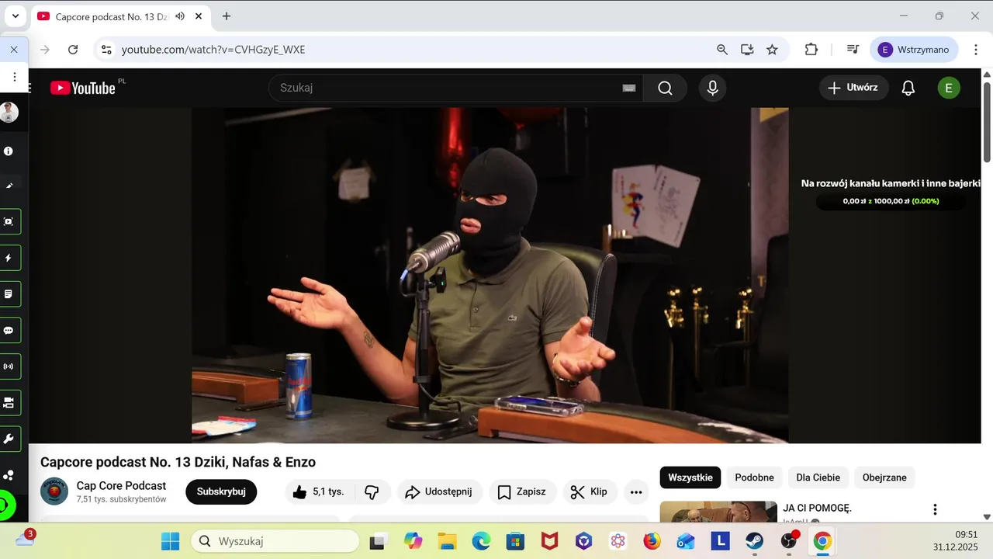
Task: Bookmark this page with the star icon
Action: pyautogui.click(x=772, y=50)
